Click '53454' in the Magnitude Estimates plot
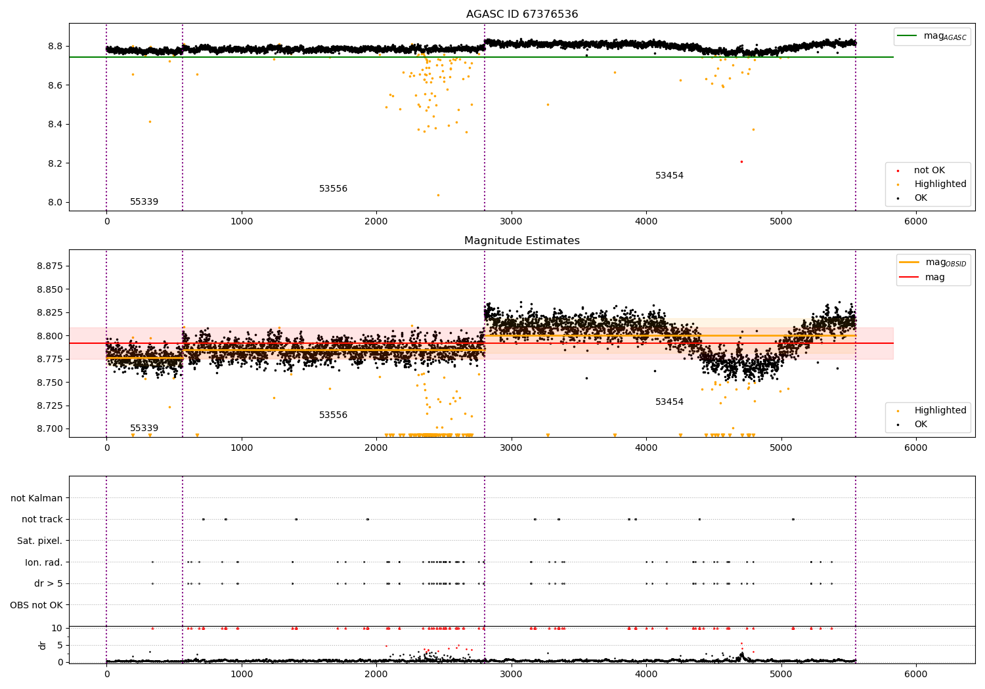 [669, 402]
